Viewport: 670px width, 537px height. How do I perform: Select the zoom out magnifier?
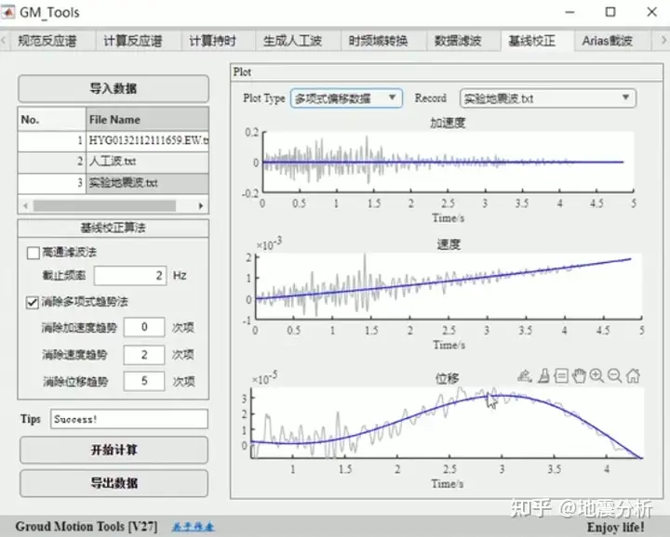[614, 375]
